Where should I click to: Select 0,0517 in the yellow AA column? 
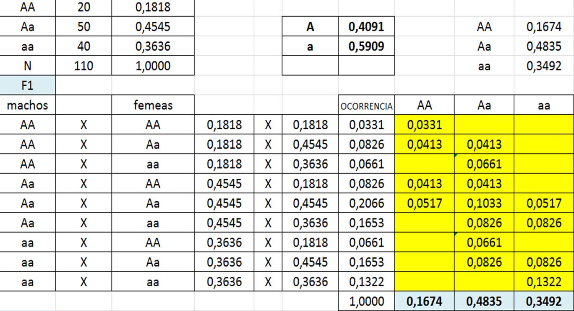(425, 203)
